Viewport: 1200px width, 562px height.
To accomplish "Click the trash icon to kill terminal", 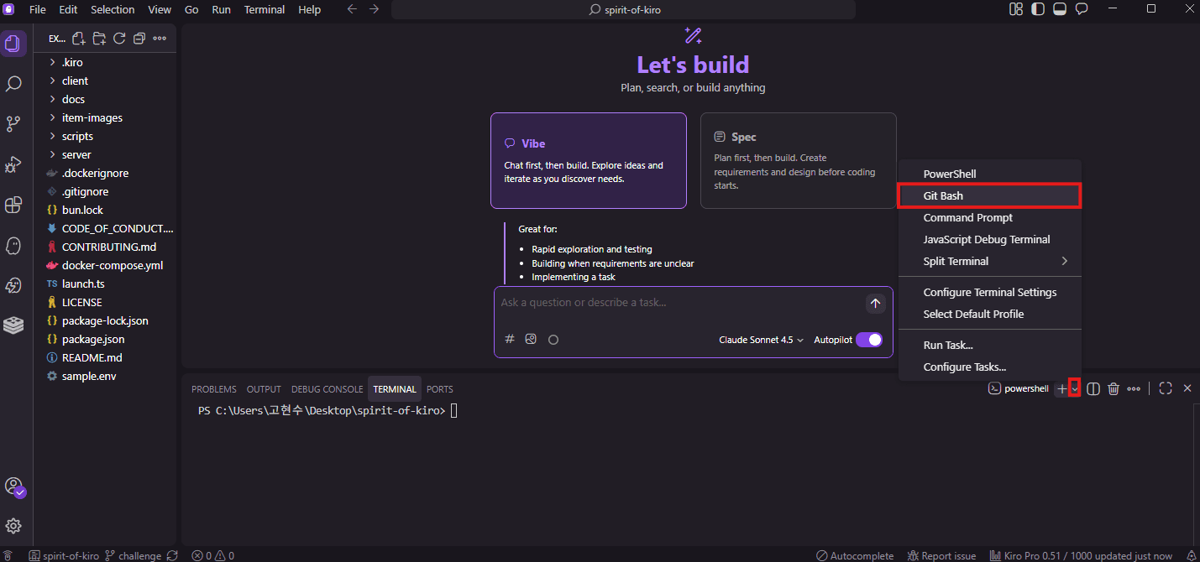I will [1114, 388].
